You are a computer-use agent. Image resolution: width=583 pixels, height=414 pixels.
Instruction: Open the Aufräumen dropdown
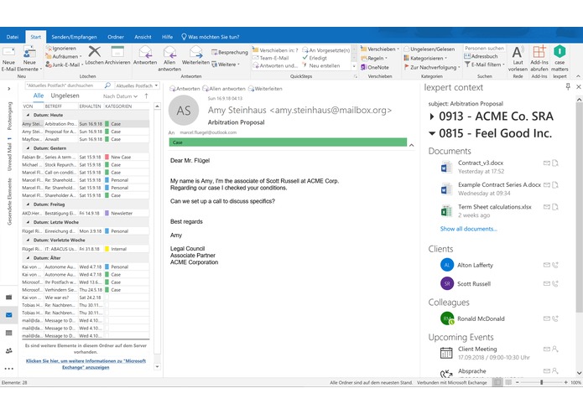point(64,56)
